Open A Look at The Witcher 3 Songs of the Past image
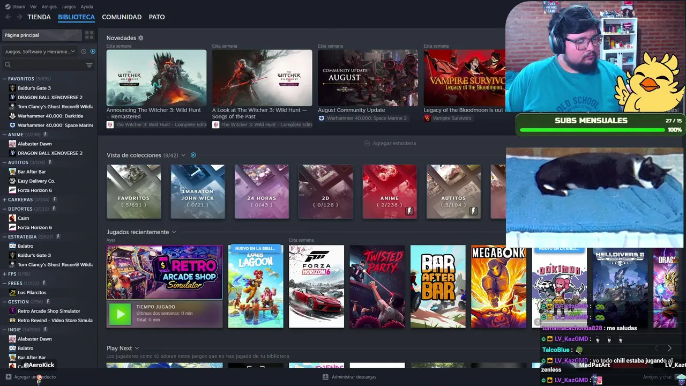The image size is (686, 386). pos(262,78)
